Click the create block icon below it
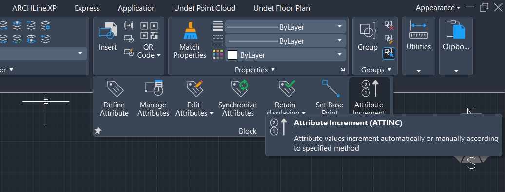The width and height of the screenshot is (505, 192). pyautogui.click(x=129, y=39)
